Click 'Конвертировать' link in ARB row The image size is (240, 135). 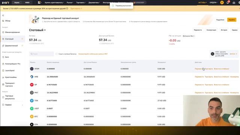coord(234,76)
